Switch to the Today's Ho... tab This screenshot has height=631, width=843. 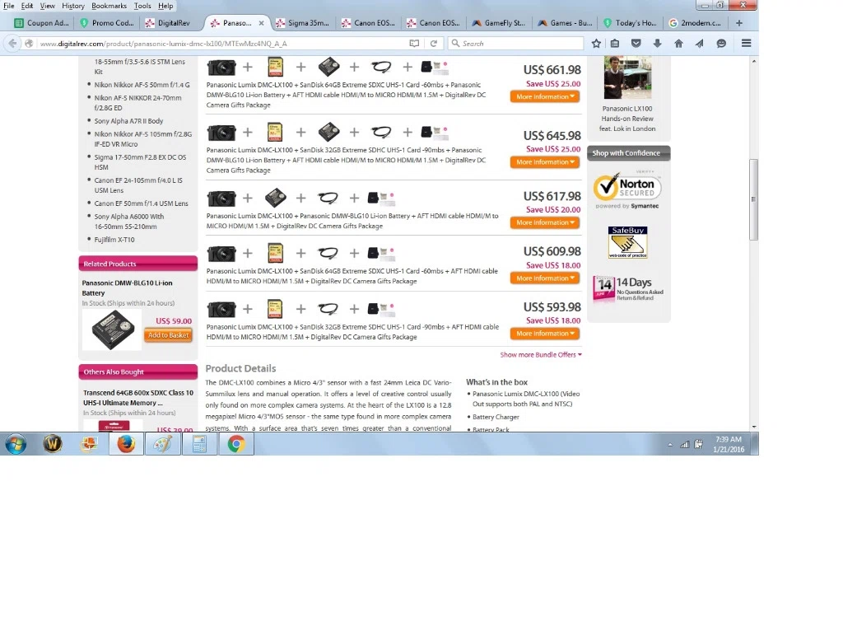tap(630, 23)
